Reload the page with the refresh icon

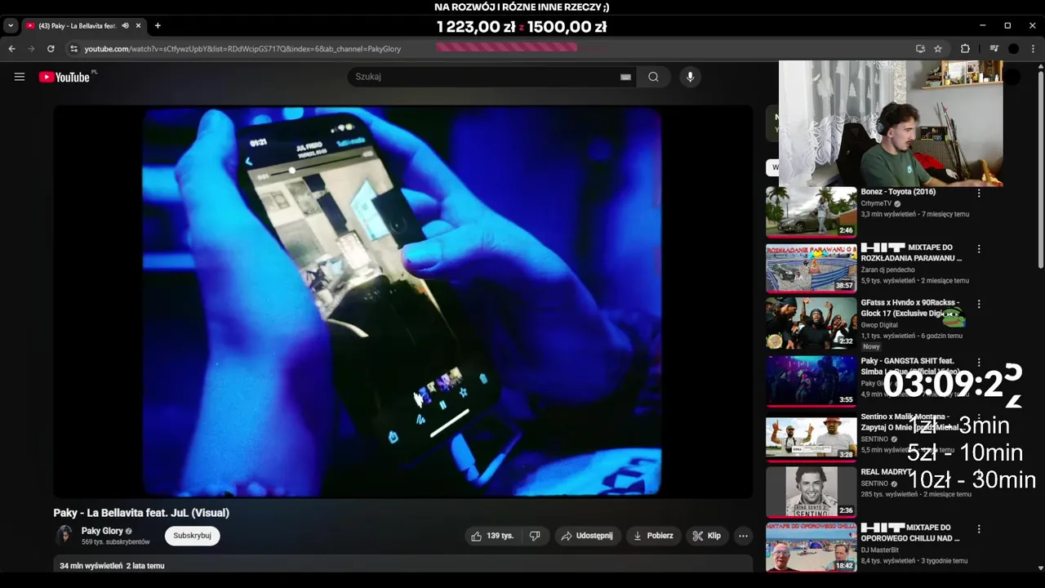coord(51,49)
